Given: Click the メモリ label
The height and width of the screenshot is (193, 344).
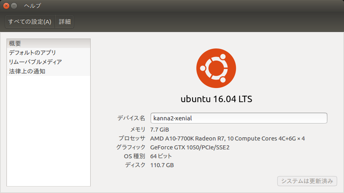Looking at the screenshot, I should (x=138, y=130).
